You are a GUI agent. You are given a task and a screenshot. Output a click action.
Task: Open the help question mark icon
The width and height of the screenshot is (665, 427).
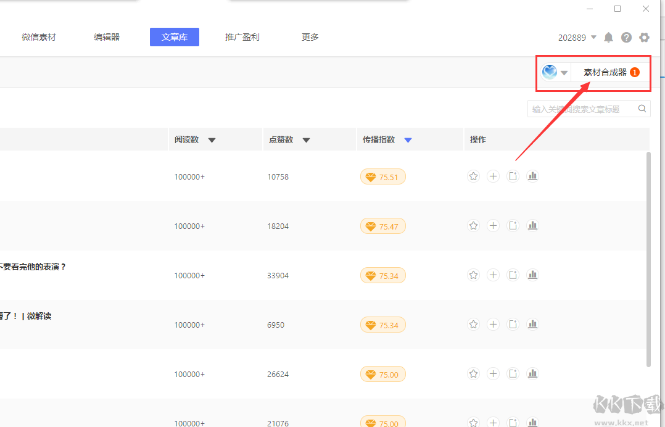pyautogui.click(x=626, y=38)
